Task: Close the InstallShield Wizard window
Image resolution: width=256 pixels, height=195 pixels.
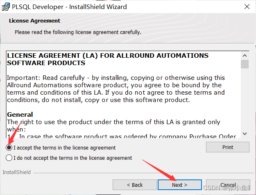Action: (247, 7)
